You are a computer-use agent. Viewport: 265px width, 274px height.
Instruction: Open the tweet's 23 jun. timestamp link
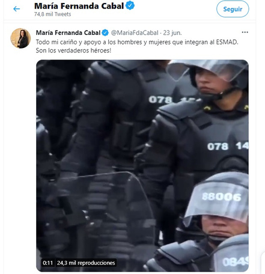172,32
